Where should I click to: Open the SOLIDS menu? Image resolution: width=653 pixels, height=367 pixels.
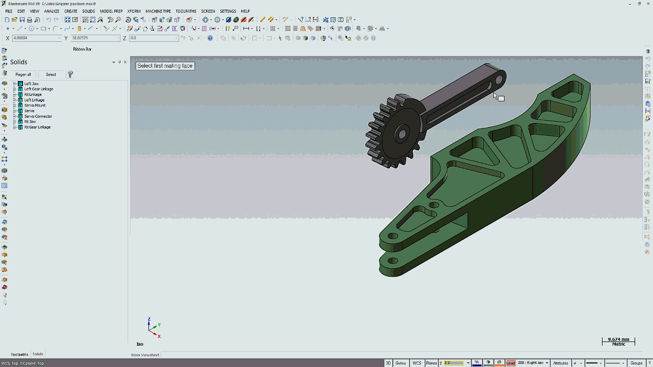(88, 11)
